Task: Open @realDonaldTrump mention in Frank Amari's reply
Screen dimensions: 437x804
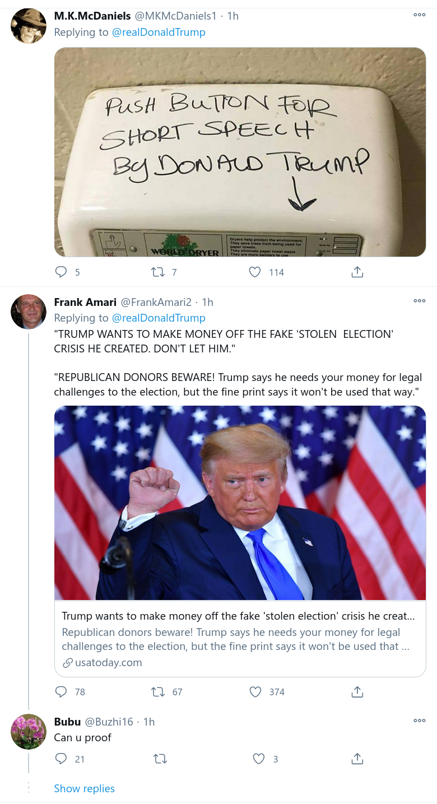Action: tap(159, 318)
